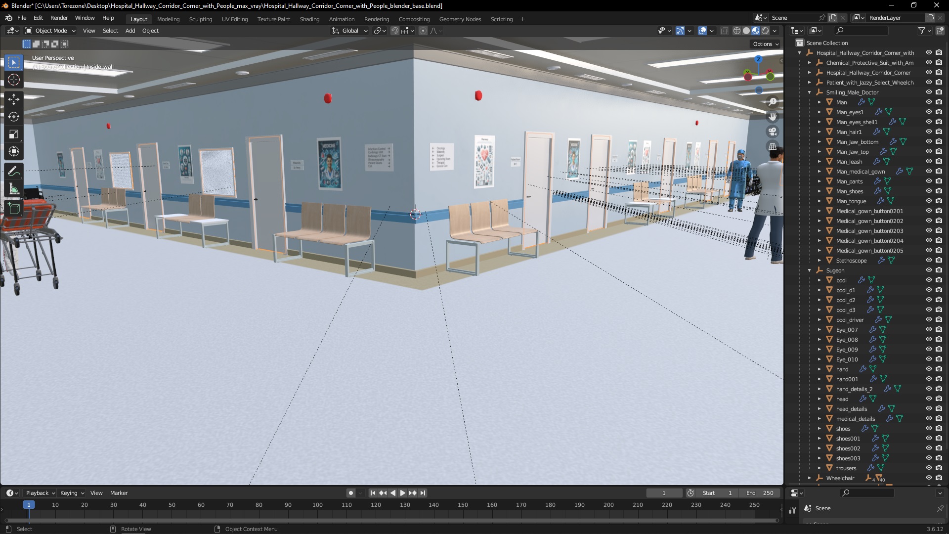Open the Global transform orientation dropdown
This screenshot has height=534, width=949.
pyautogui.click(x=350, y=31)
